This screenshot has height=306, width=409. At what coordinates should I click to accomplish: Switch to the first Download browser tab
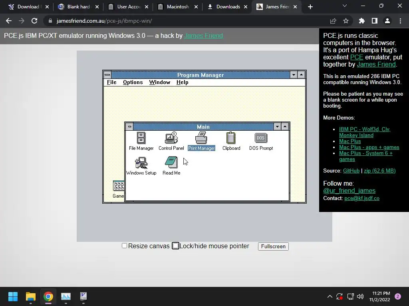click(28, 7)
